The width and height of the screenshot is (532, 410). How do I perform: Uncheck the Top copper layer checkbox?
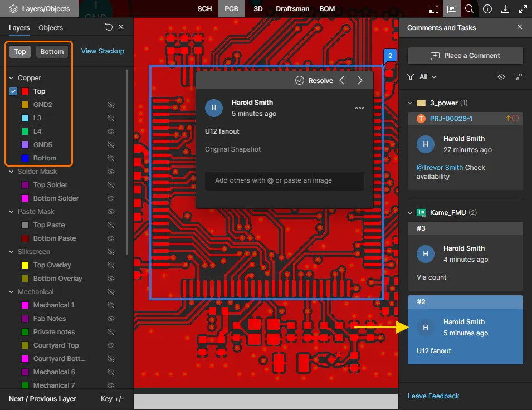point(13,91)
